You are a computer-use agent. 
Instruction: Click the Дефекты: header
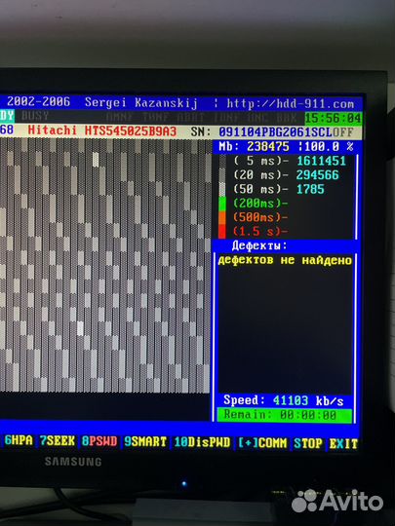(259, 245)
